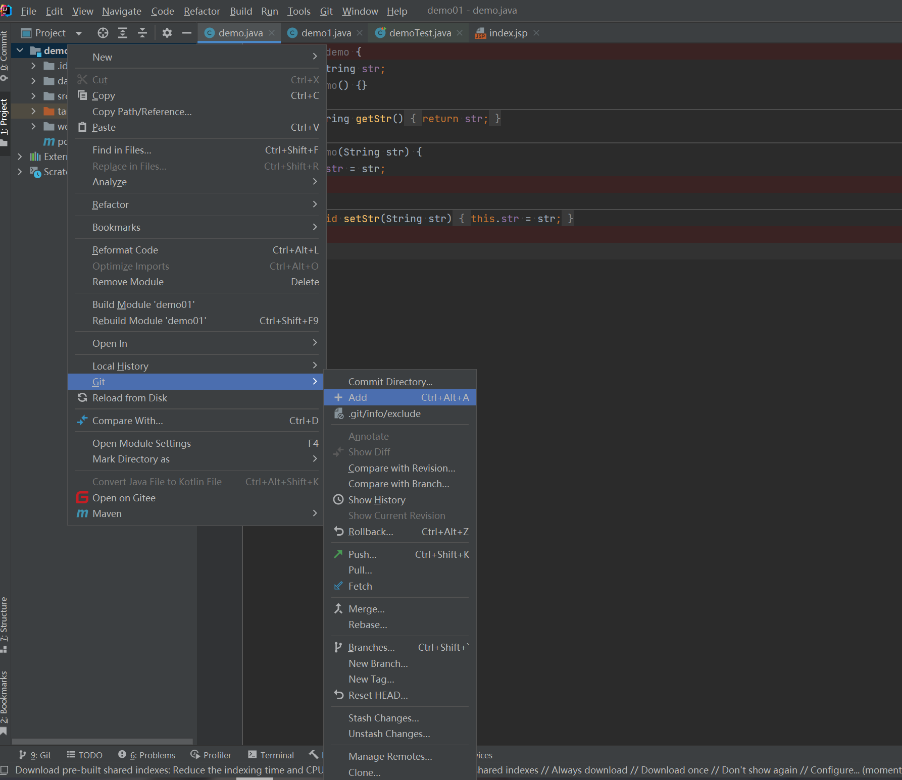Hide the Project panel with minus icon

click(x=187, y=33)
